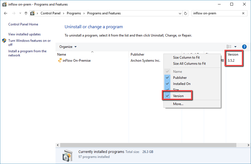Refresh the Programs and Features list

186,13
